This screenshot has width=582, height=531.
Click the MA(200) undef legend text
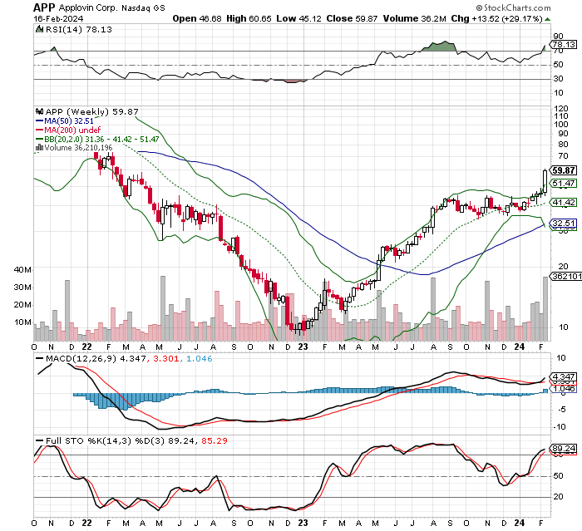pos(72,130)
